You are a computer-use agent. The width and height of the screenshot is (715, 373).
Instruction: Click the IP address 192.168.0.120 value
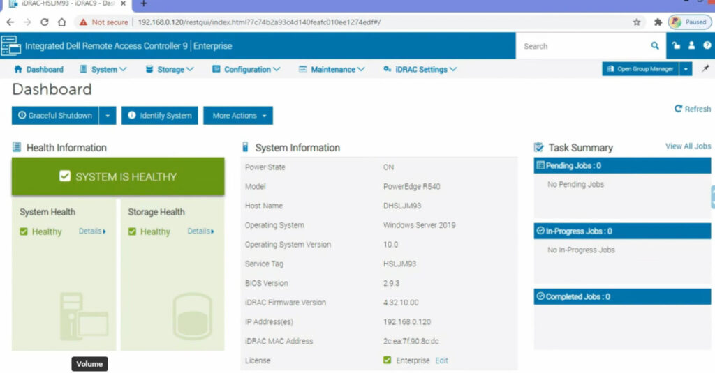click(x=407, y=321)
